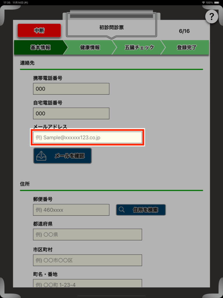Click the 中断 button
The height and width of the screenshot is (298, 223).
point(39,30)
